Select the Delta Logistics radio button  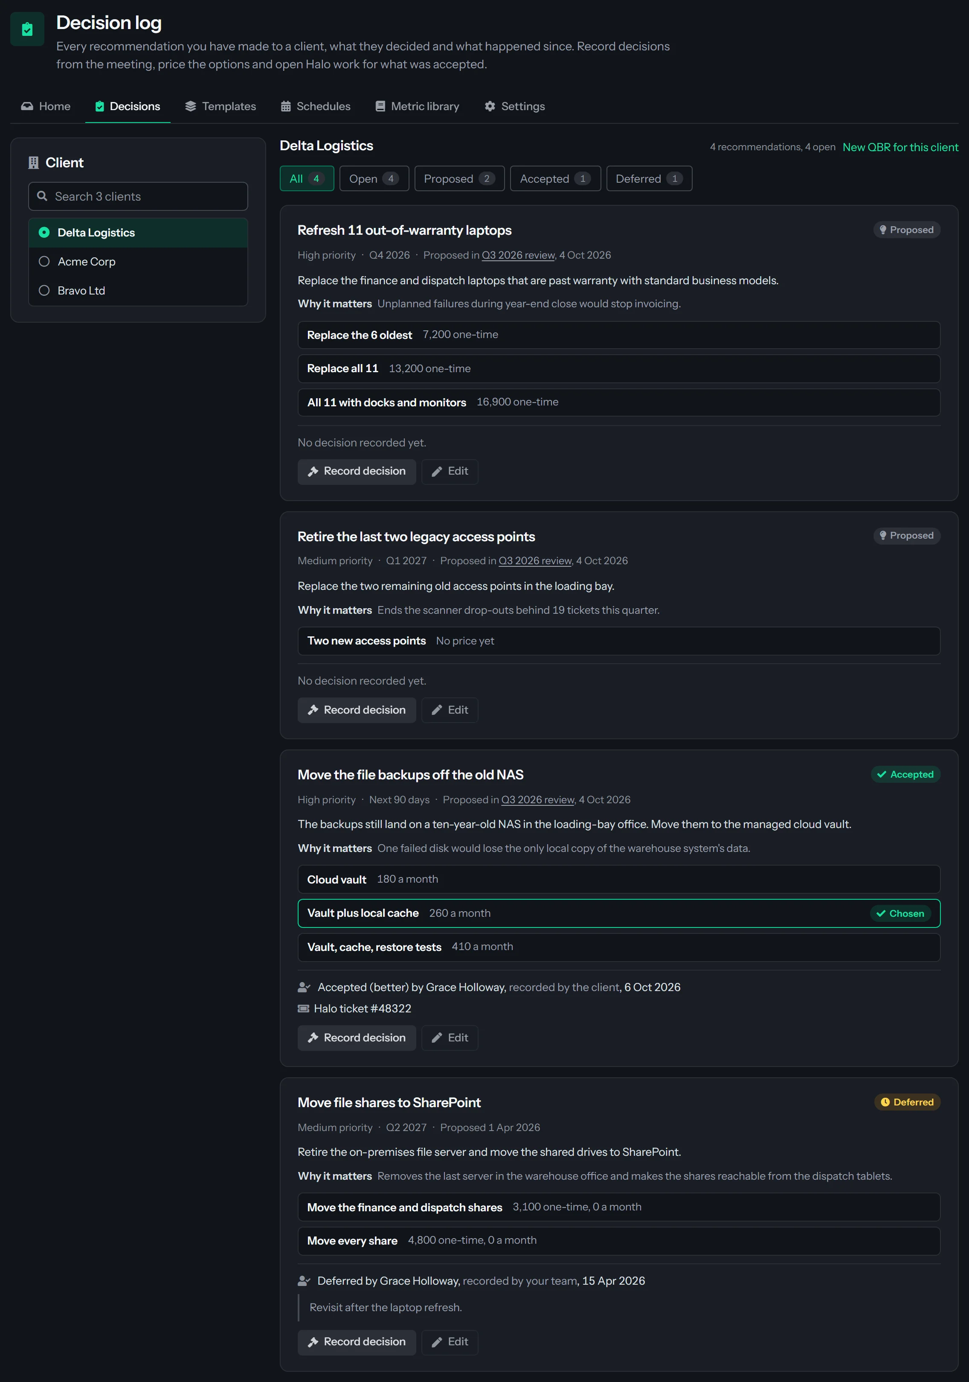[44, 232]
